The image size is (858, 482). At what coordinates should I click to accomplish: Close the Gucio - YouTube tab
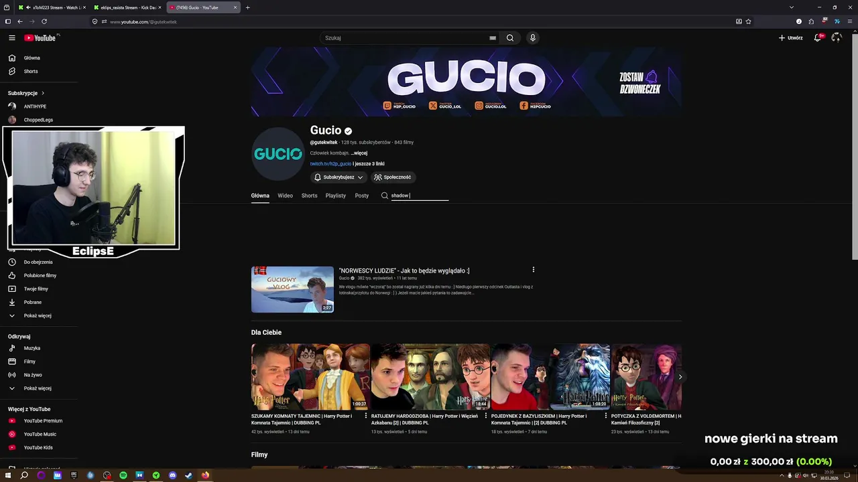[x=235, y=7]
